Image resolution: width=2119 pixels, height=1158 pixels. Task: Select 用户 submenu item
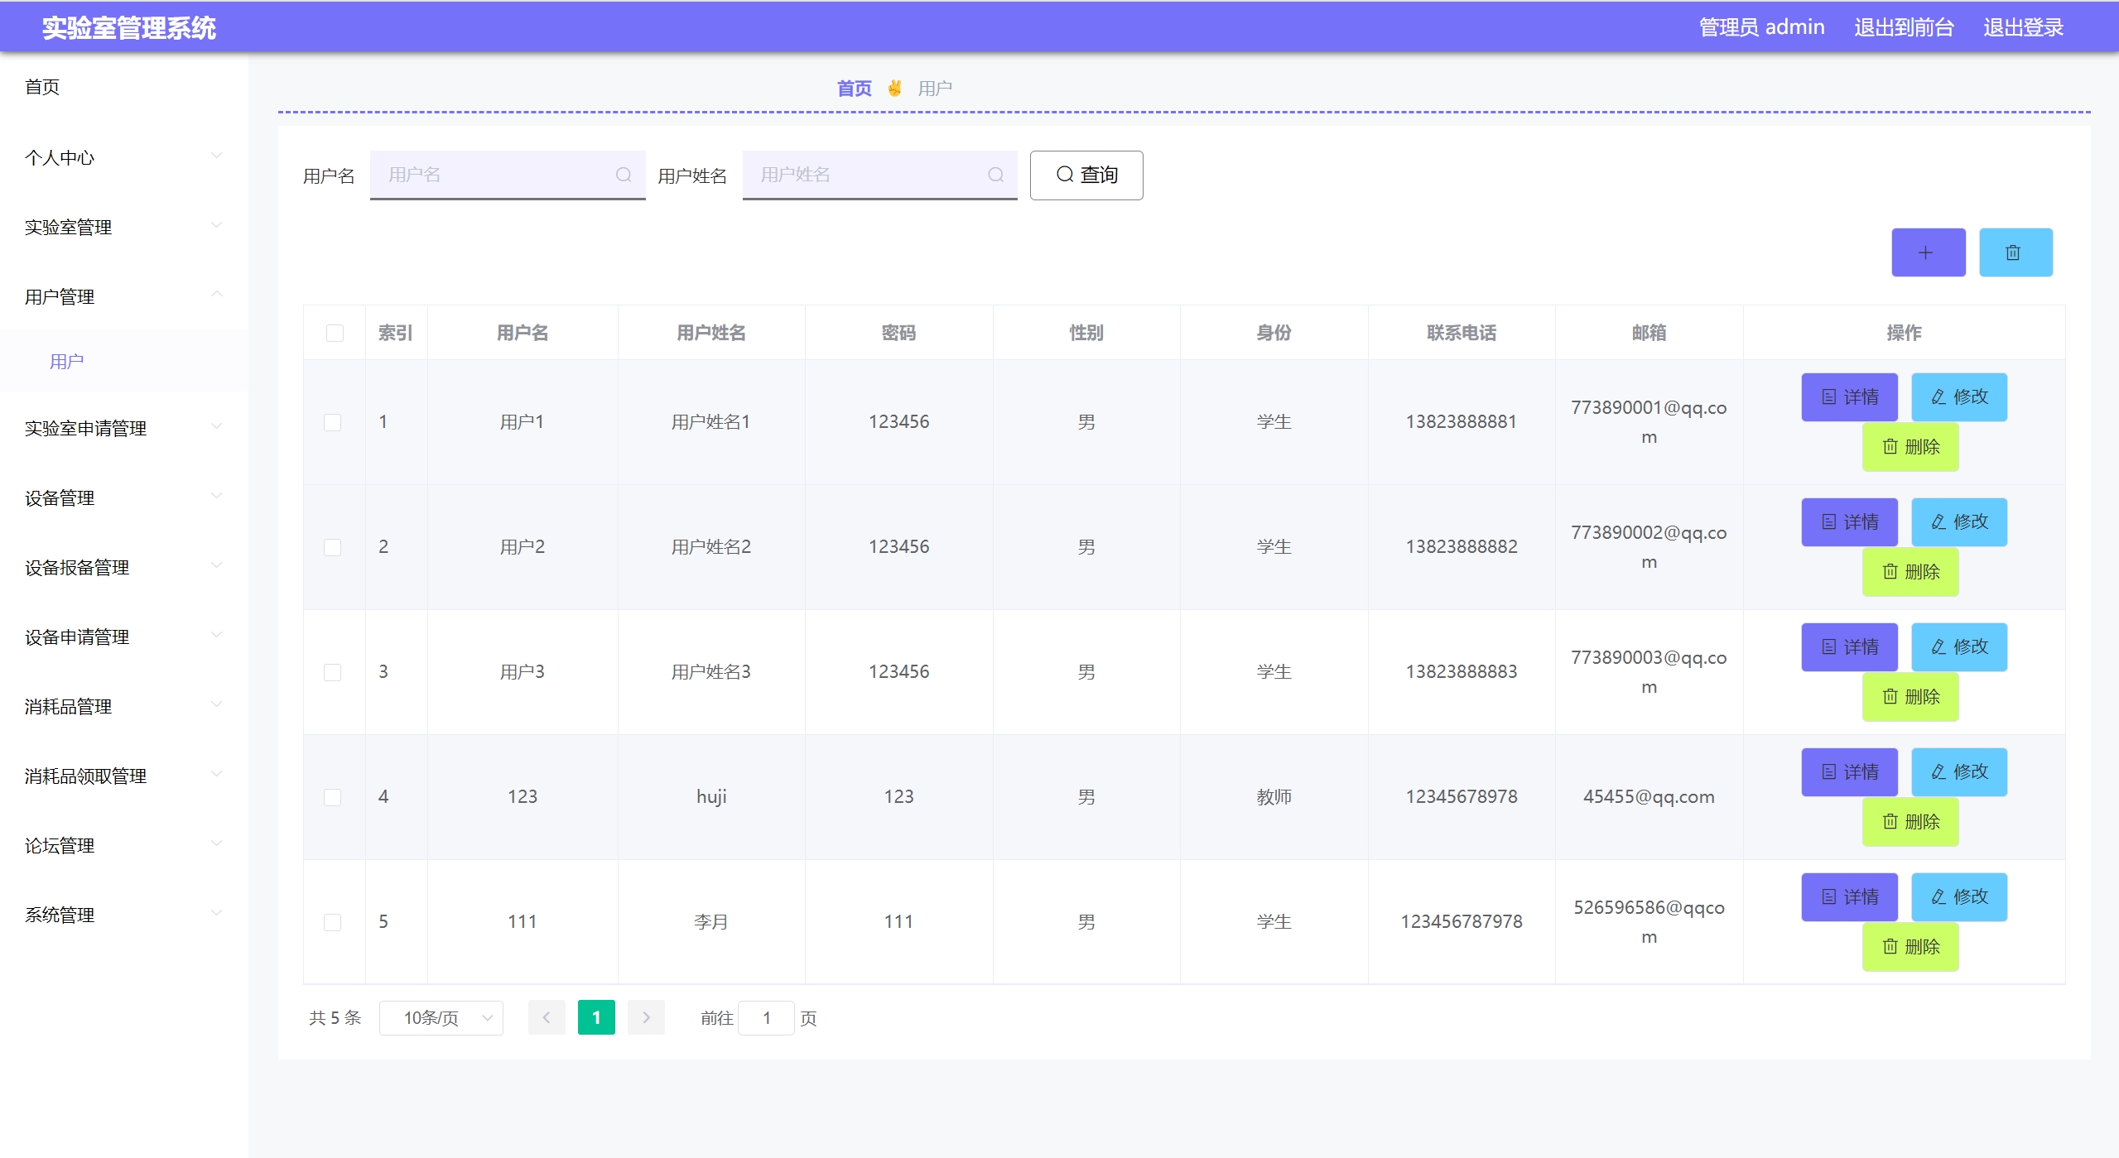click(67, 362)
